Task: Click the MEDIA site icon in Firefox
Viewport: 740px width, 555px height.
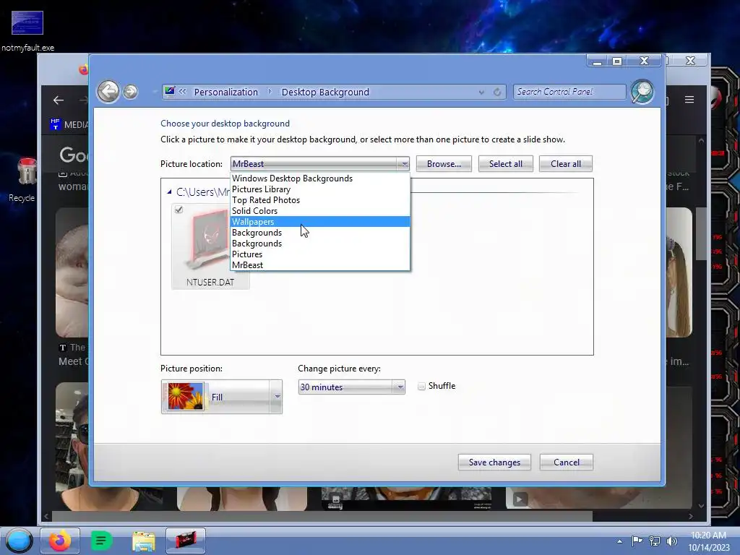Action: pos(55,124)
